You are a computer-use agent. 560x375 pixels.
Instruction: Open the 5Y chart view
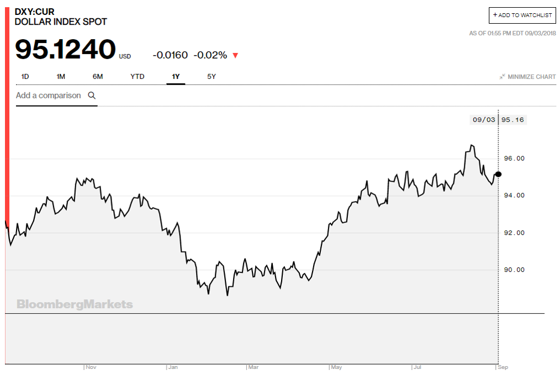(x=212, y=76)
